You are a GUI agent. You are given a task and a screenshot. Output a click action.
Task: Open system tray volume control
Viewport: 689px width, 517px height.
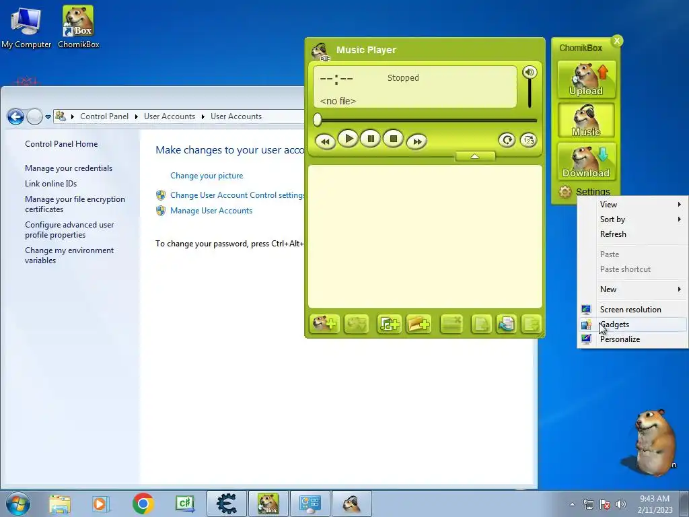(x=621, y=504)
